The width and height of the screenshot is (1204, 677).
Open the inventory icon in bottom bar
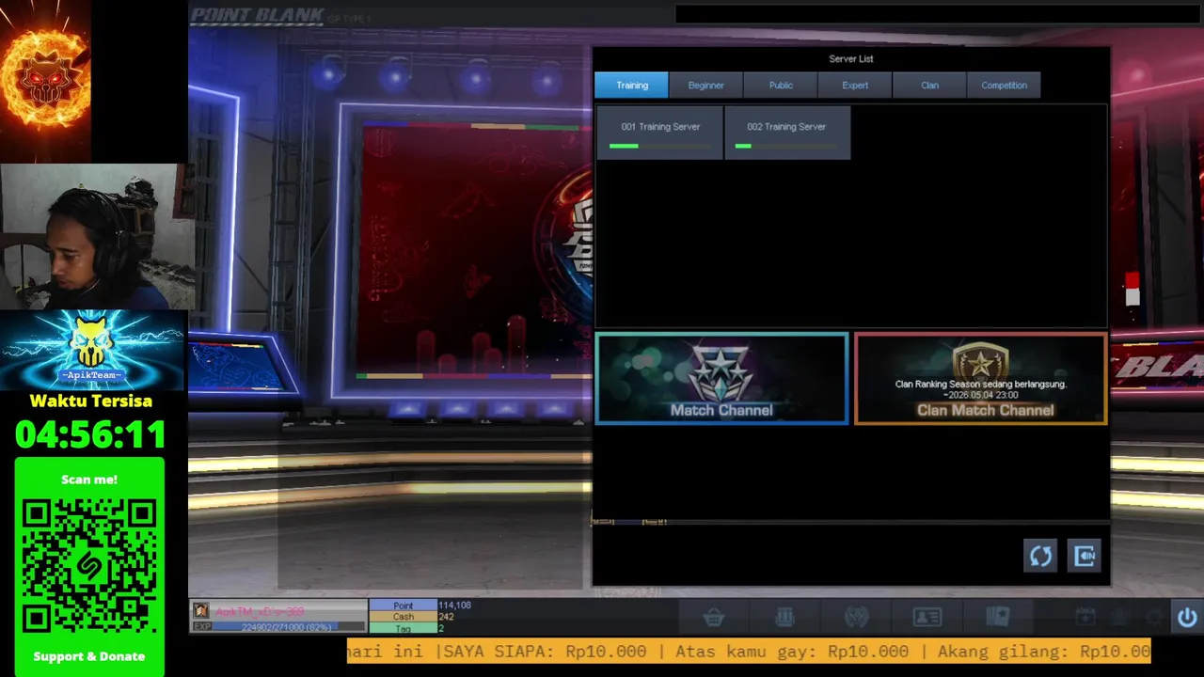pyautogui.click(x=784, y=617)
